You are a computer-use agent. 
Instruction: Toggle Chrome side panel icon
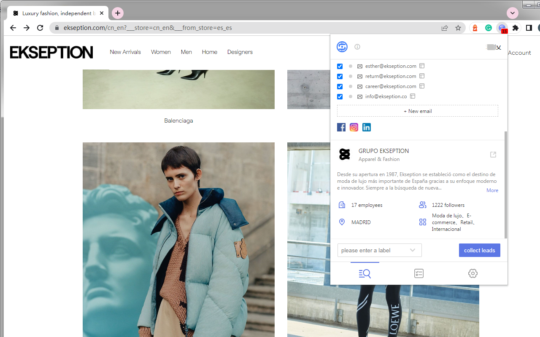coord(529,28)
